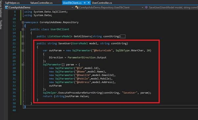Click the class icon beside CoreApiAdoDemo.Repository.UserDbClient

77,7
